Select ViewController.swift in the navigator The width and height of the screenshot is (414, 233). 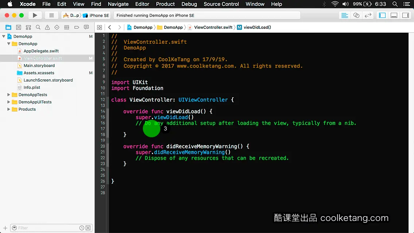pos(43,58)
